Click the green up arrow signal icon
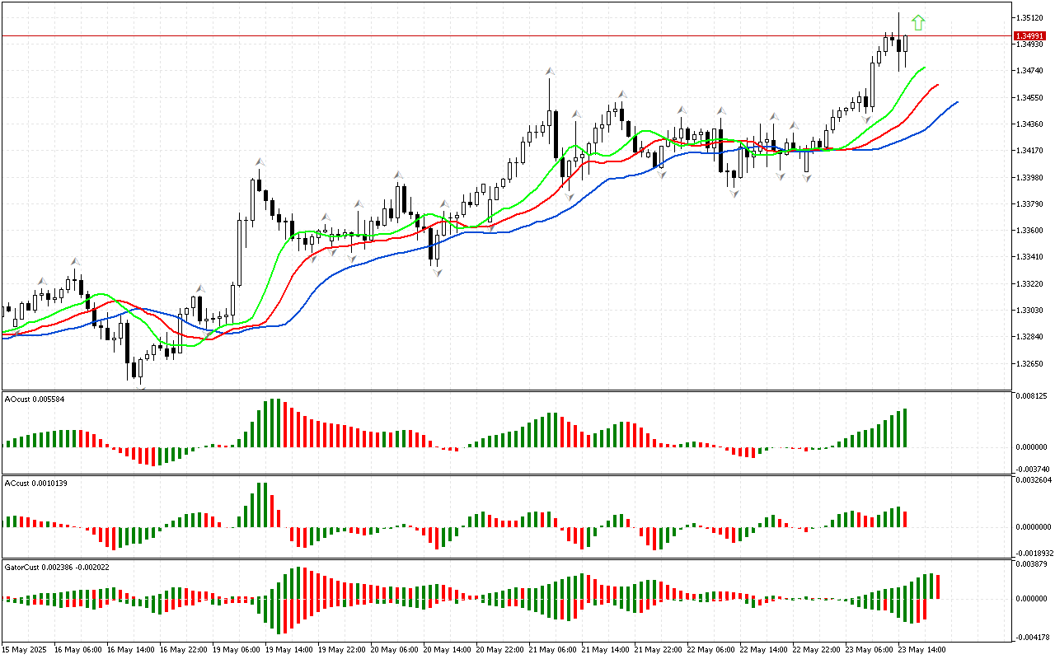The width and height of the screenshot is (1055, 659). pos(918,23)
